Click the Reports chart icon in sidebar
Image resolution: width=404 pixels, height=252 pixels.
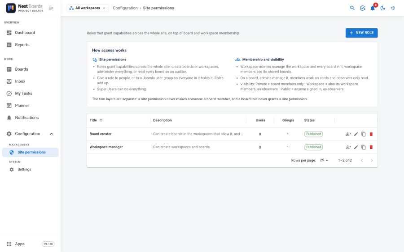(x=9, y=45)
